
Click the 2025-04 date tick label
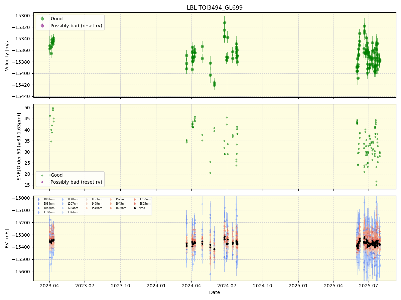(x=333, y=286)
